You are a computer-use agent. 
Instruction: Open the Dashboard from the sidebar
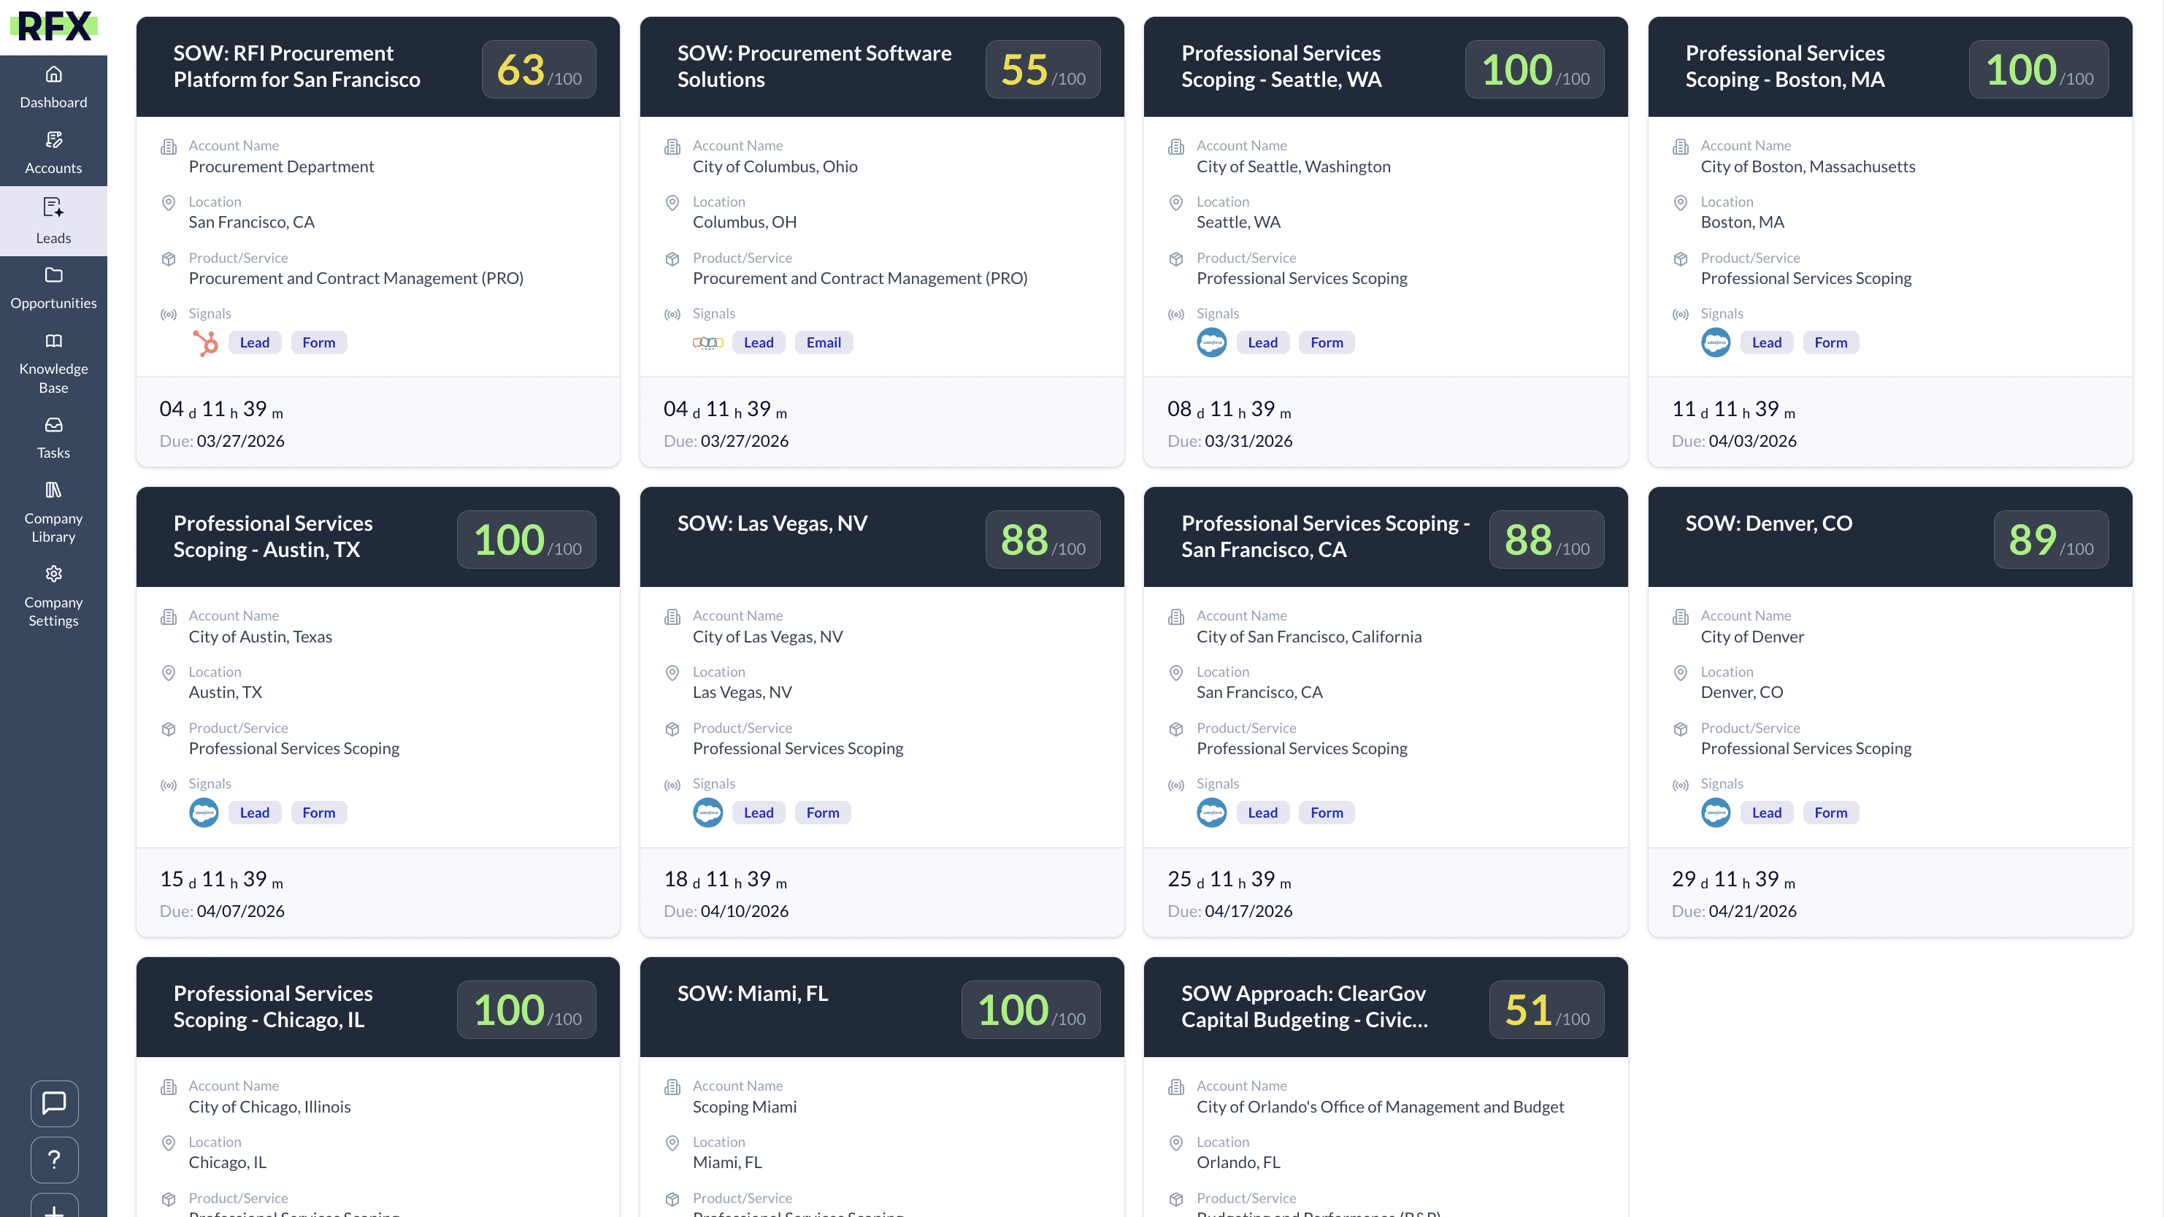pyautogui.click(x=53, y=88)
